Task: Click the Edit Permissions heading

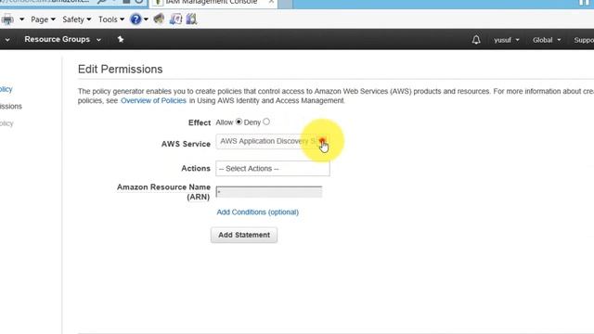Action: pos(120,70)
